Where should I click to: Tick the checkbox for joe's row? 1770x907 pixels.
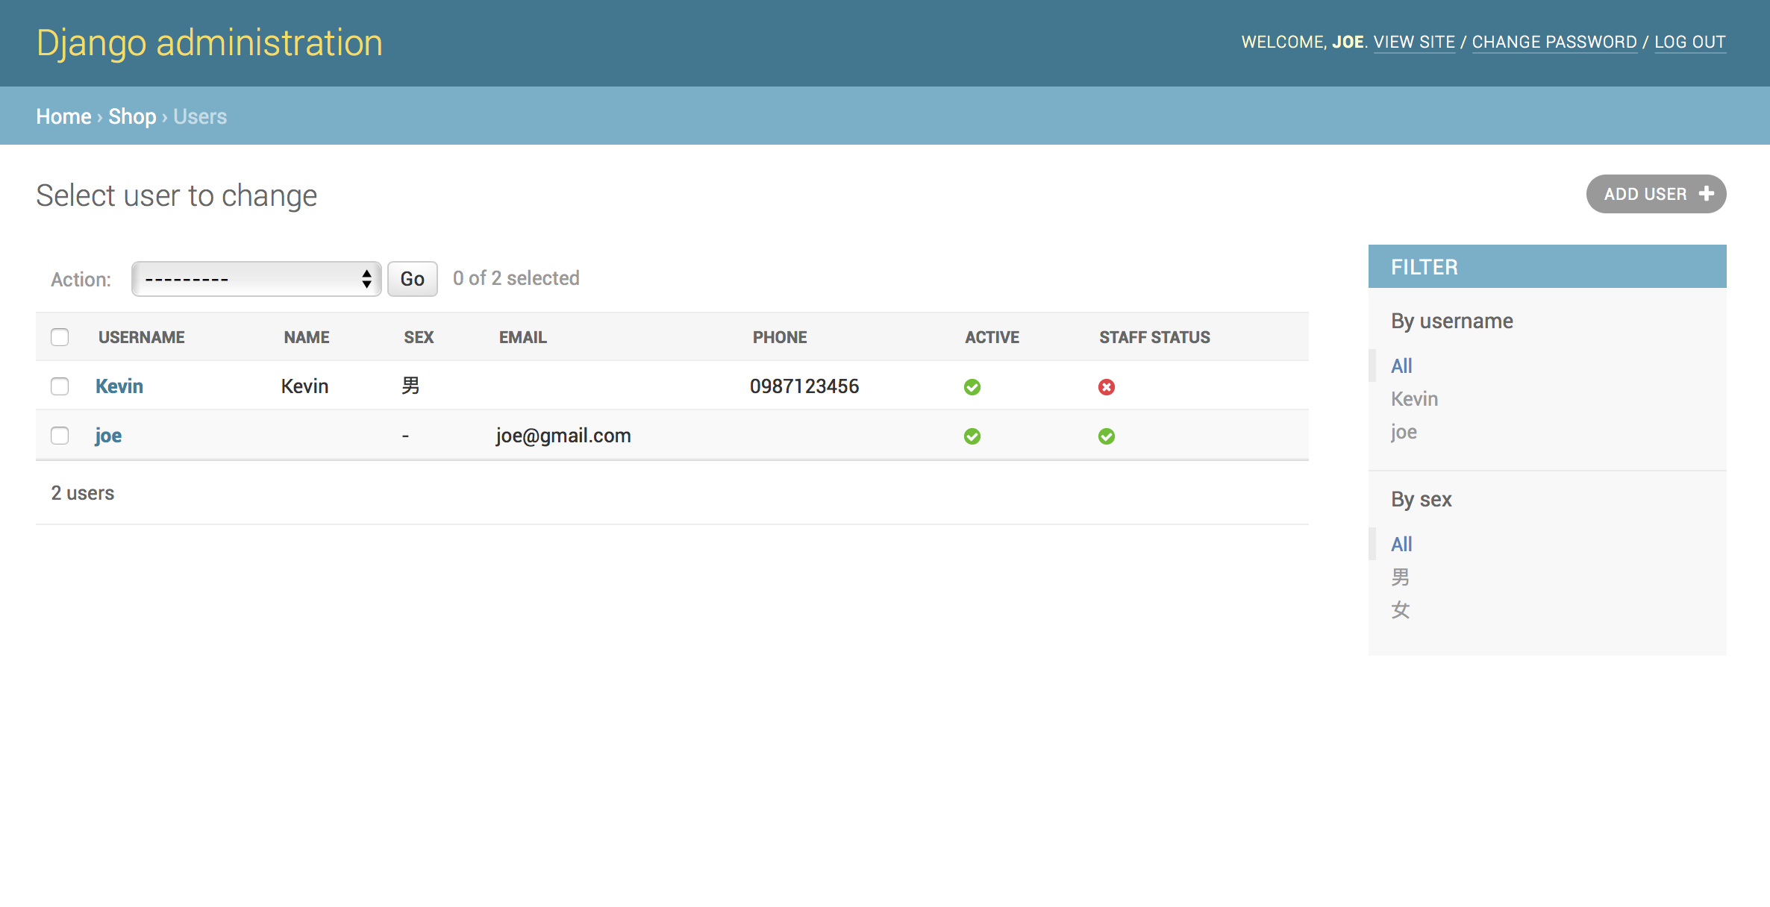(x=60, y=436)
